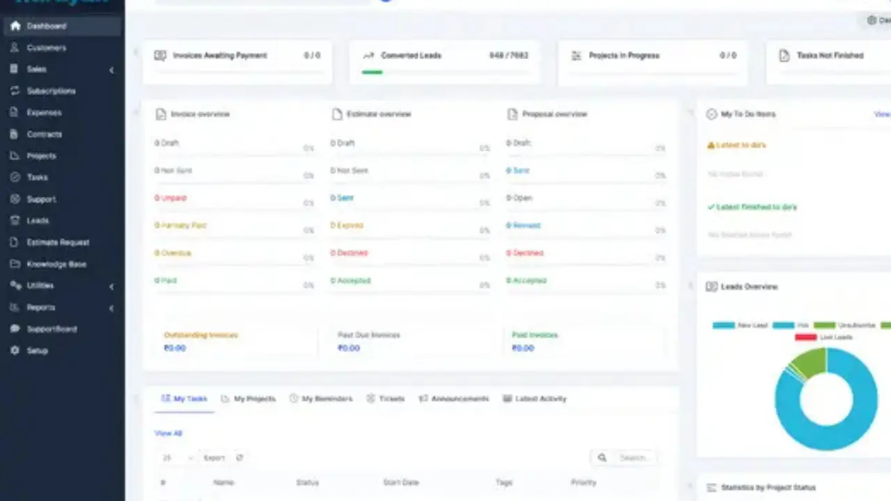Image resolution: width=891 pixels, height=501 pixels.
Task: Switch to the My Tasks tab
Action: pyautogui.click(x=184, y=399)
